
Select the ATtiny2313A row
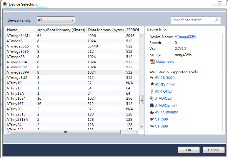tap(72, 120)
